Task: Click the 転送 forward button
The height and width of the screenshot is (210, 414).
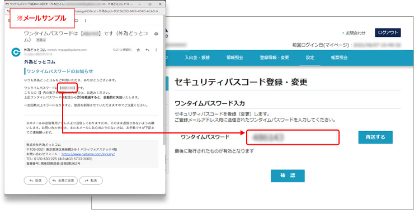Action: 91,180
